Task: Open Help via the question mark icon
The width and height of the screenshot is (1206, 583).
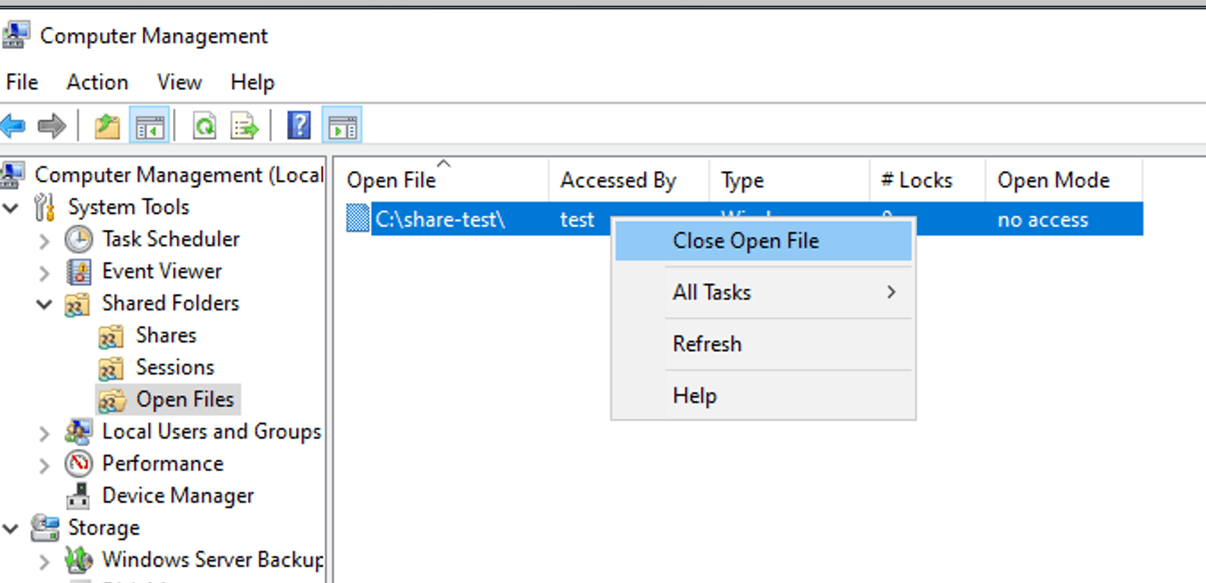Action: point(299,125)
